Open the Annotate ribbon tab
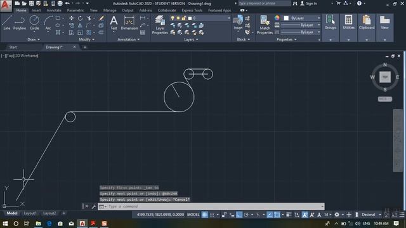Viewport: 406px width, 228px height. [x=54, y=10]
